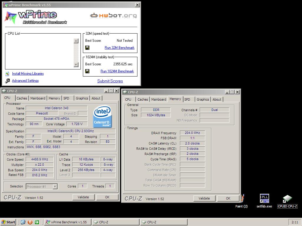This screenshot has height=226, width=302.
Task: Switch to Caches tab in the left CPU-Z window
Action: click(22, 98)
